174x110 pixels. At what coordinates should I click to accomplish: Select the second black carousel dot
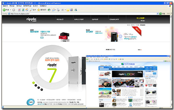(x=36, y=85)
